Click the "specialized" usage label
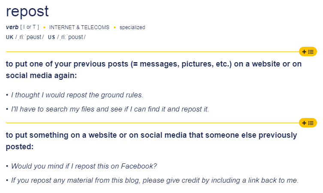The width and height of the screenshot is (323, 193). click(x=132, y=27)
